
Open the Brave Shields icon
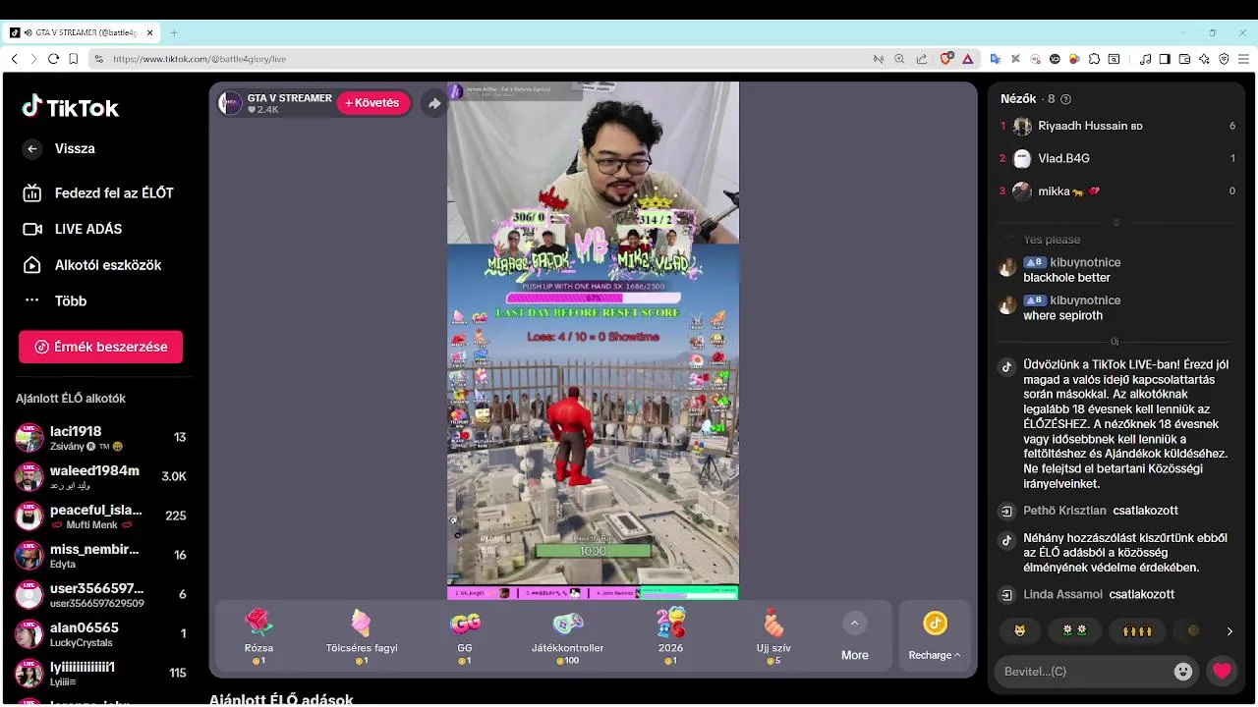coord(946,59)
